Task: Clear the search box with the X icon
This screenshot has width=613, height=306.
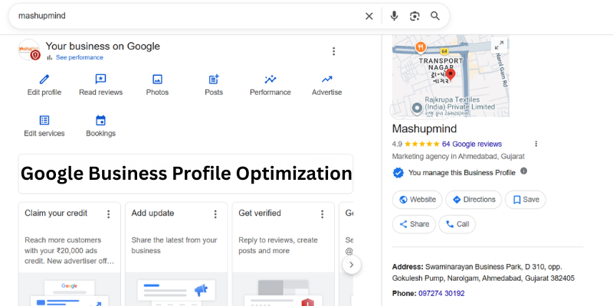Action: coord(369,16)
